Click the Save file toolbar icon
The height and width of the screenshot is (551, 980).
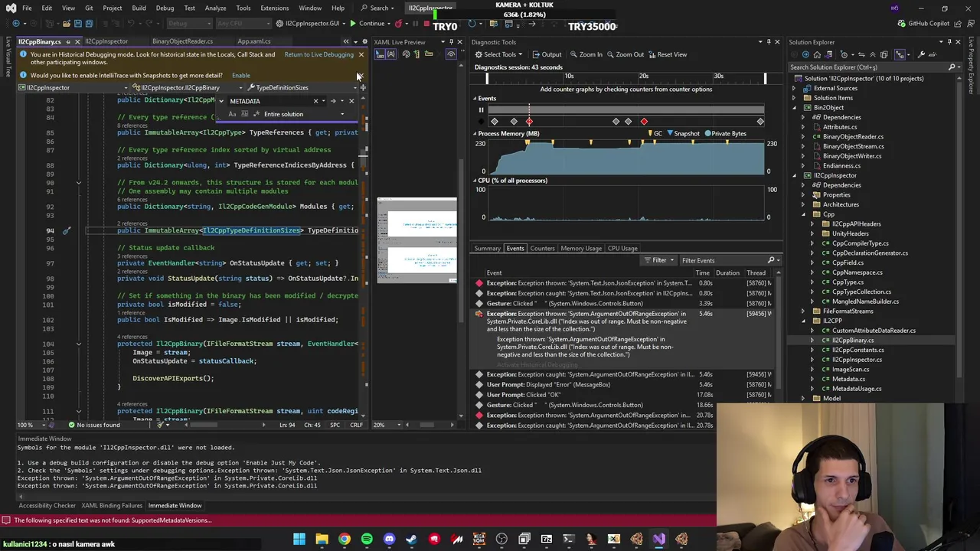pos(77,23)
